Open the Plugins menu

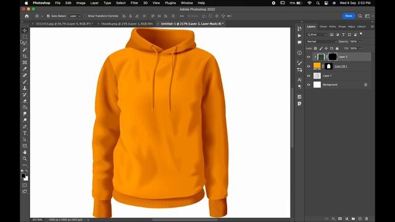coord(170,3)
